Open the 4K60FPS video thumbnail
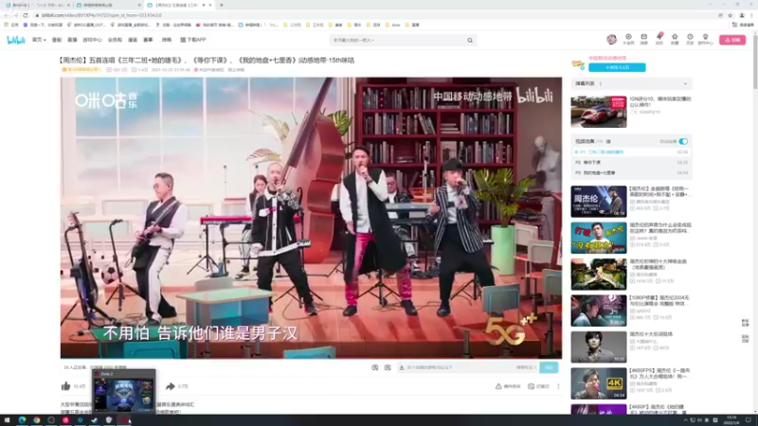Image resolution: width=758 pixels, height=426 pixels. pos(599,383)
